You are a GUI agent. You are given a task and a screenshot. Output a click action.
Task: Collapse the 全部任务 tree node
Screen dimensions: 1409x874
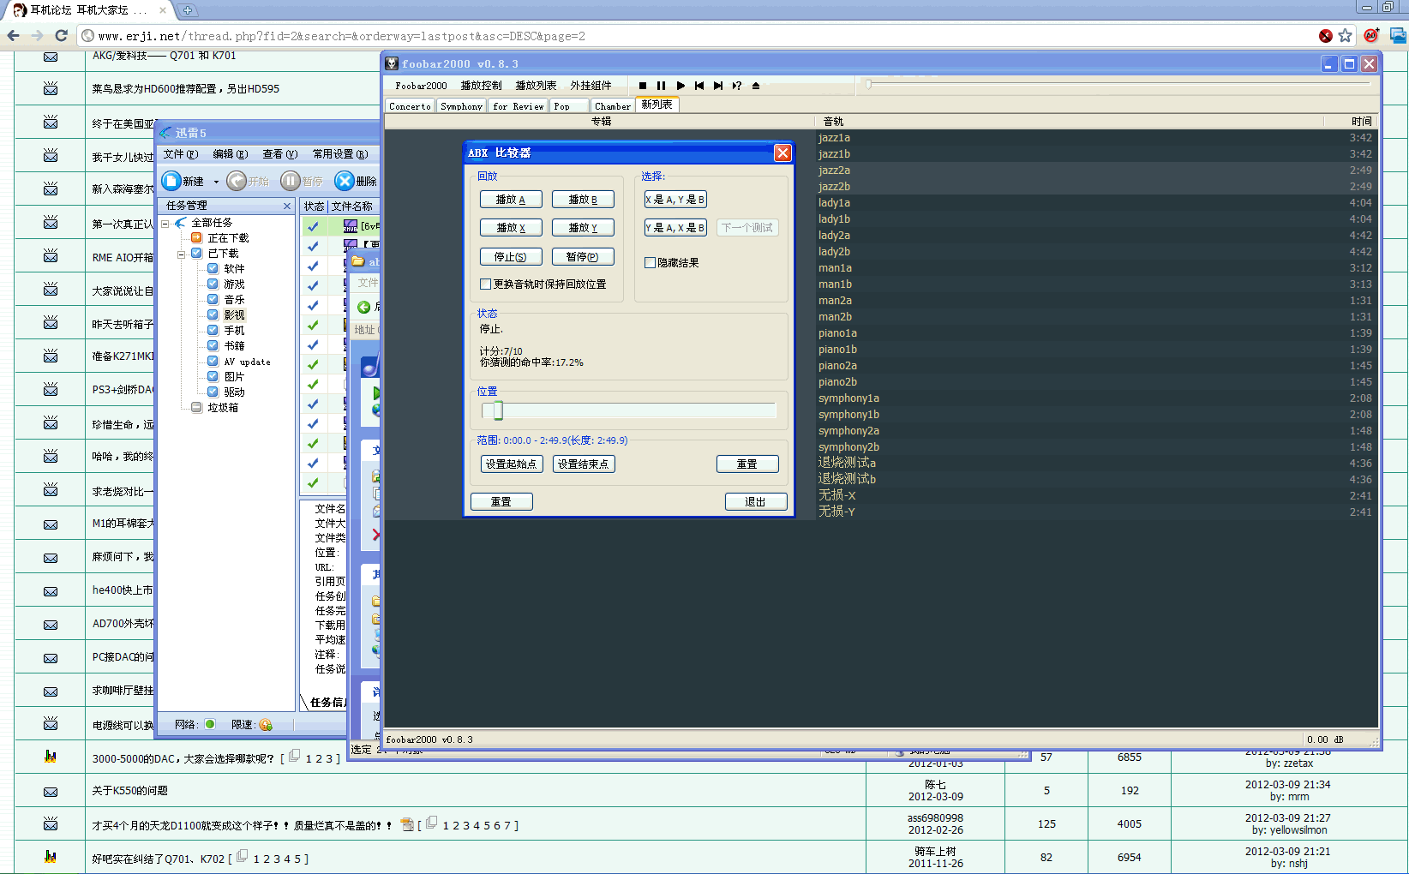[165, 223]
